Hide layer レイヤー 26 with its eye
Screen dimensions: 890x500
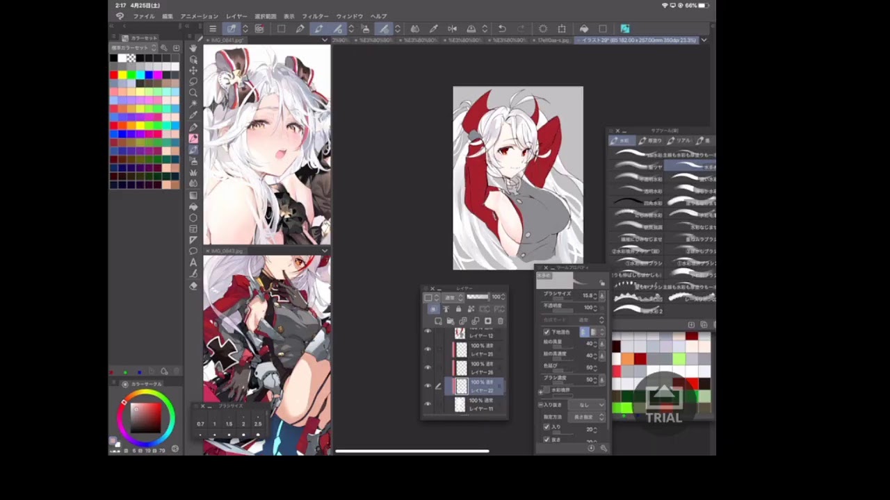coord(428,367)
